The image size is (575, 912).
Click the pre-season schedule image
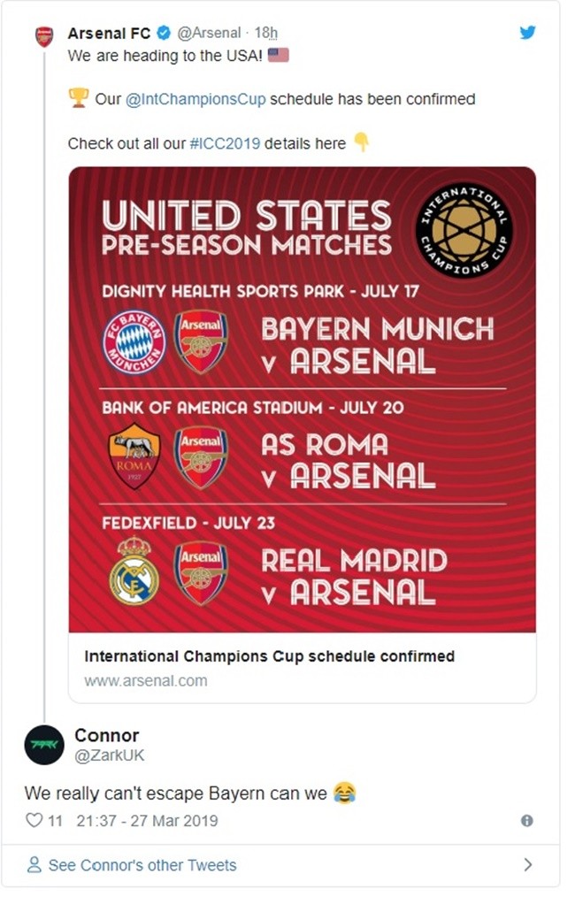tap(301, 398)
